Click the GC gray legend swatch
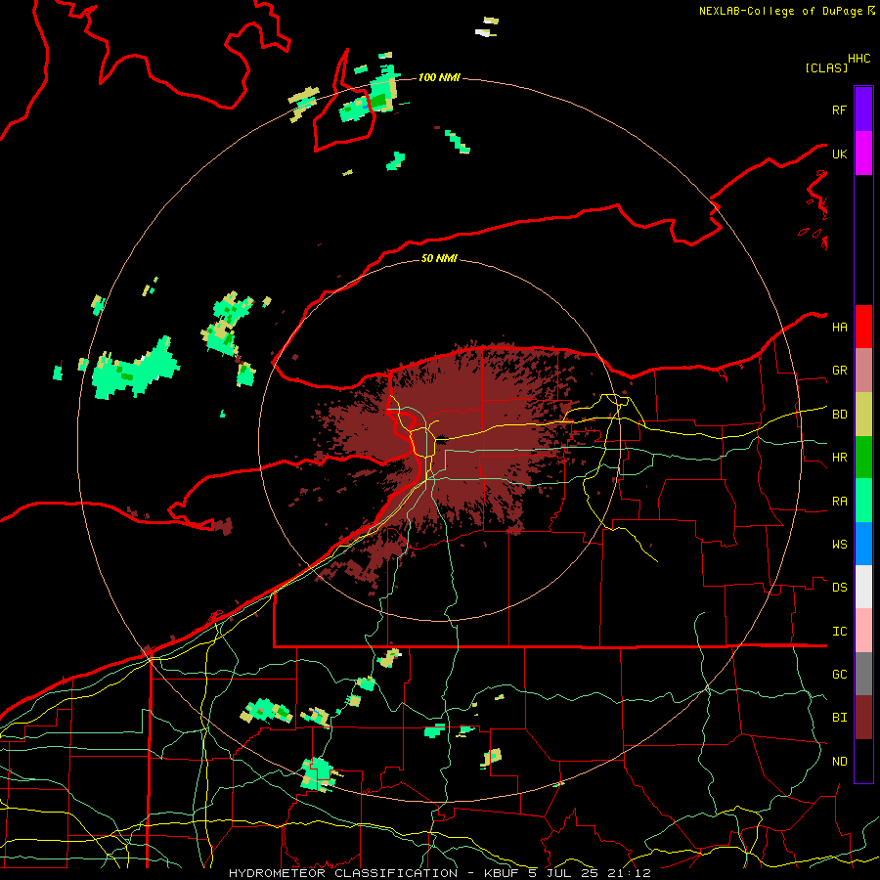 click(x=863, y=674)
